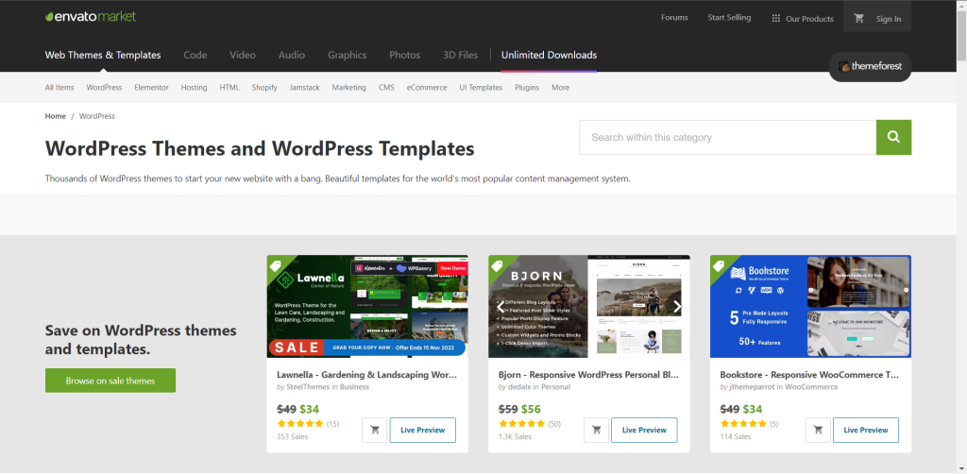Screen dimensions: 967x474
Task: Open Bookstore Responsive WooCommerce title
Action: click(x=809, y=374)
